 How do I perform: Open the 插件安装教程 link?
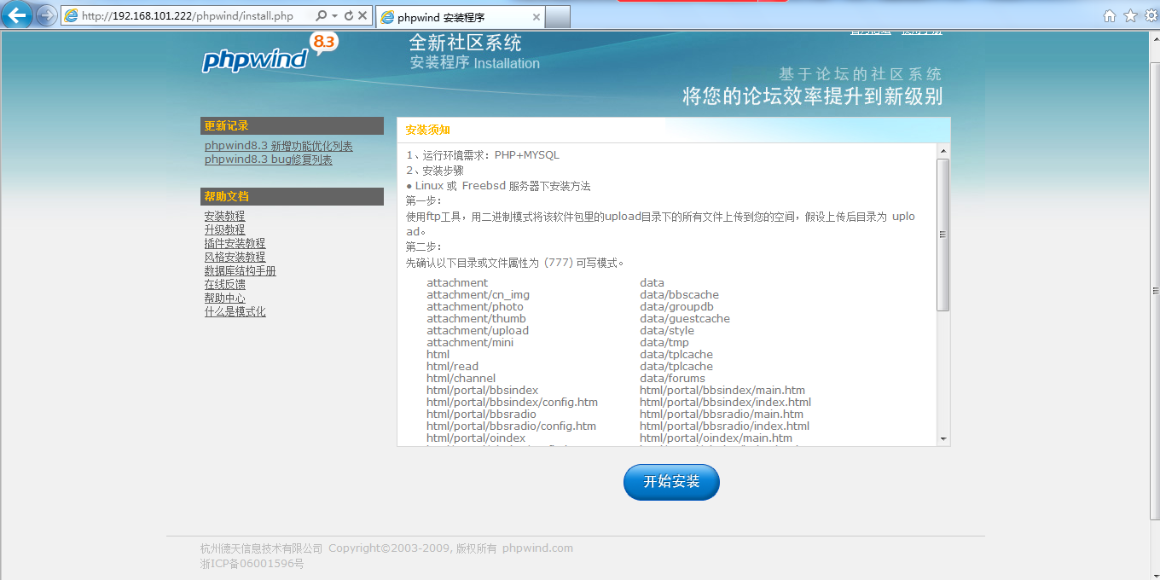(x=235, y=243)
